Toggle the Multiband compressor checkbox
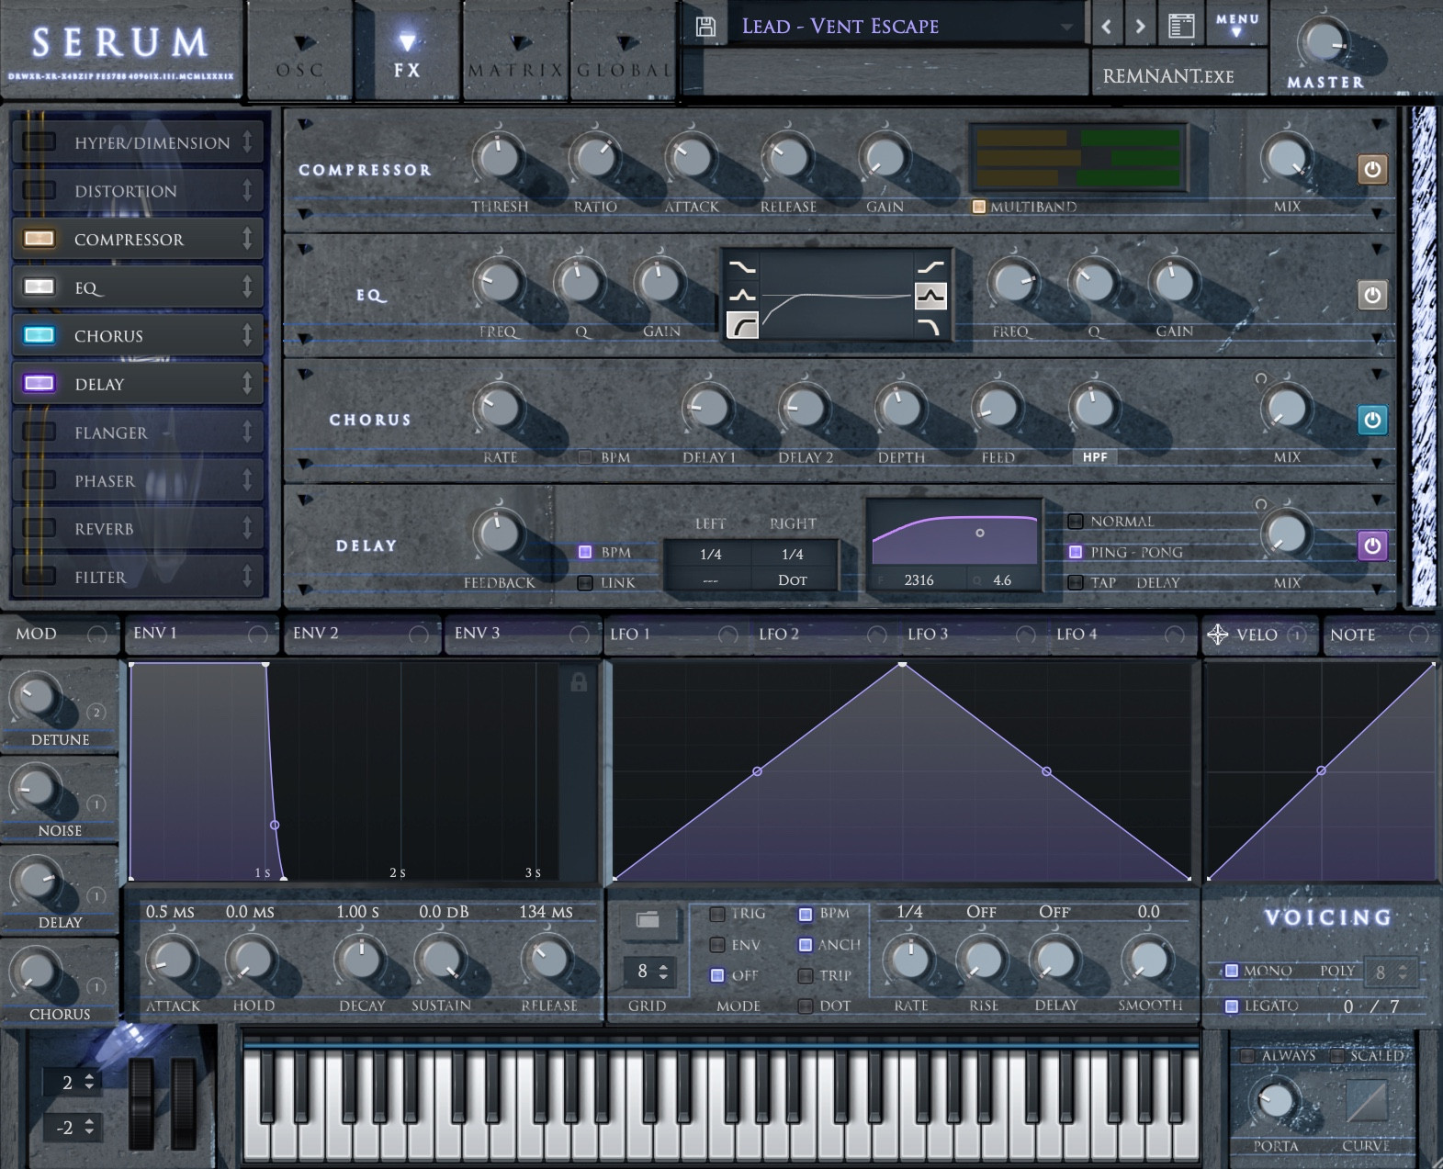Viewport: 1443px width, 1169px height. pos(978,207)
